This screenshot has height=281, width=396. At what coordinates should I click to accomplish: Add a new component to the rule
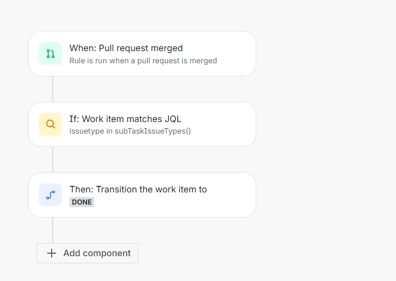click(88, 253)
